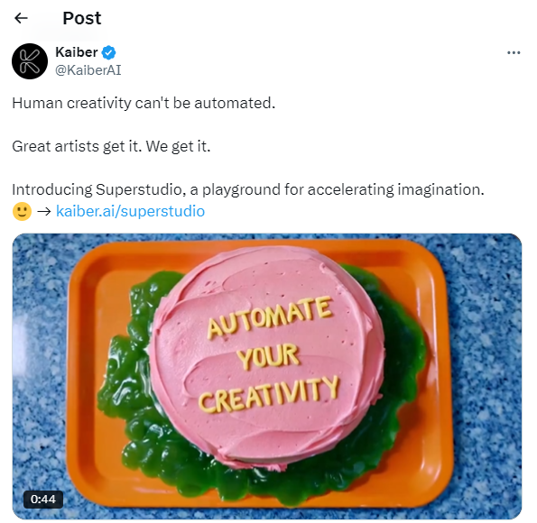Play the cake video thumbnail
This screenshot has width=537, height=523.
point(267,376)
